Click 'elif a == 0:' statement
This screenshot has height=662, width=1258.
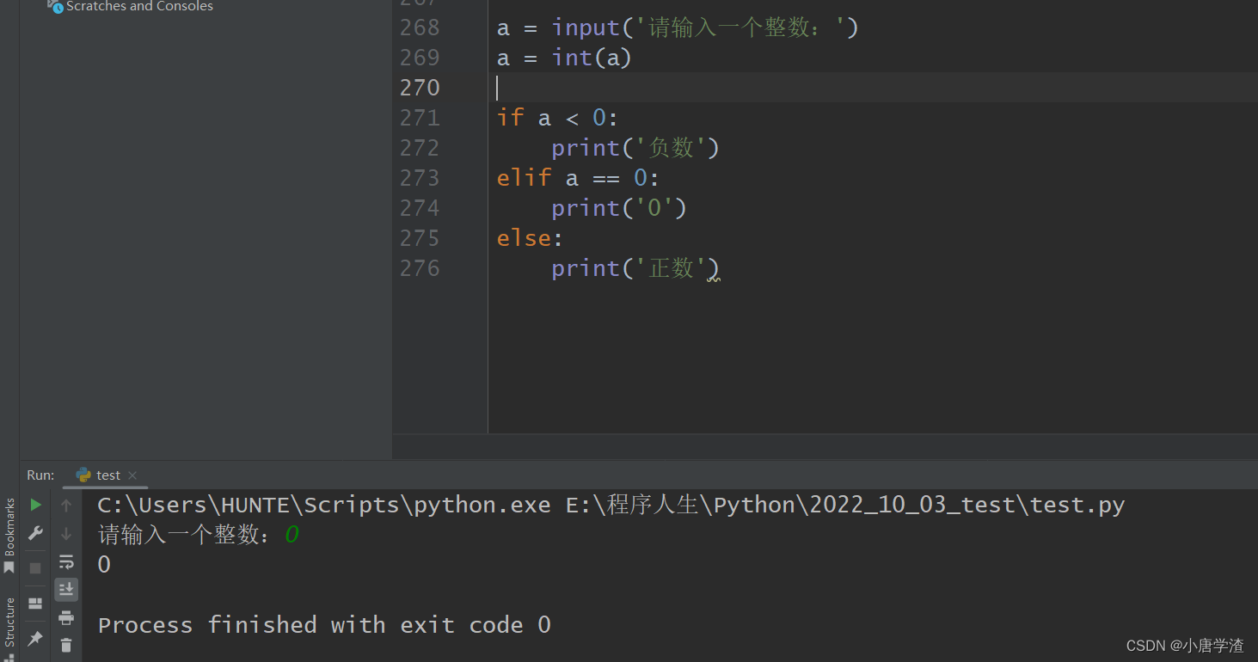(x=578, y=178)
